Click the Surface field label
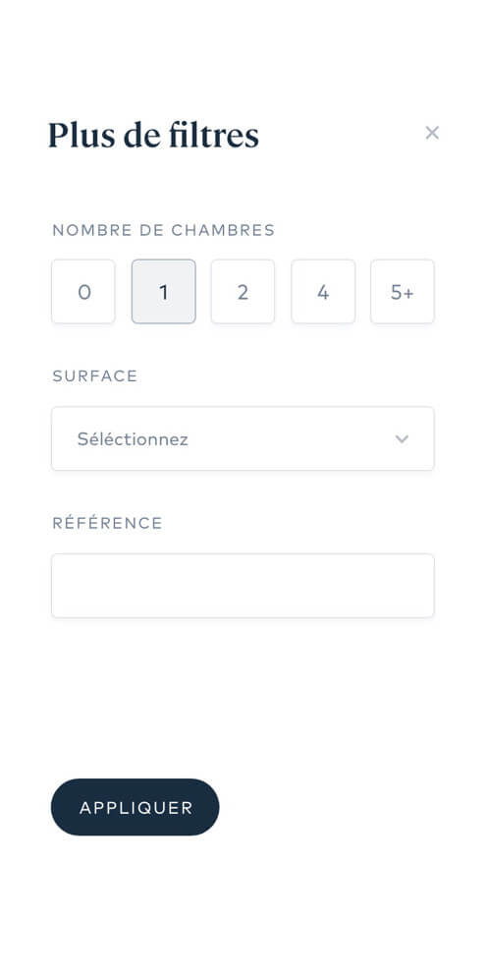The height and width of the screenshot is (979, 487). click(x=95, y=375)
